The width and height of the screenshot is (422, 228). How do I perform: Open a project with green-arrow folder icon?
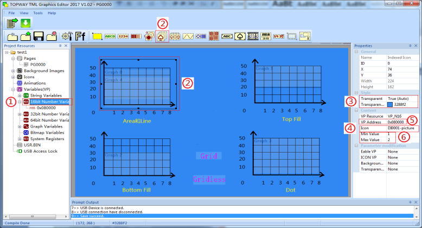pos(25,36)
